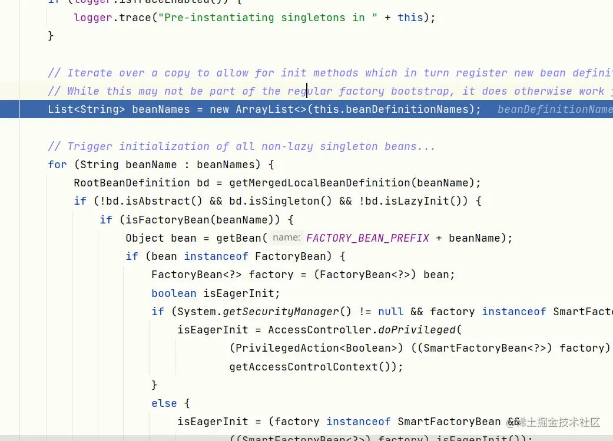This screenshot has width=613, height=441.
Task: Click the null keyword in the security check
Action: [390, 312]
